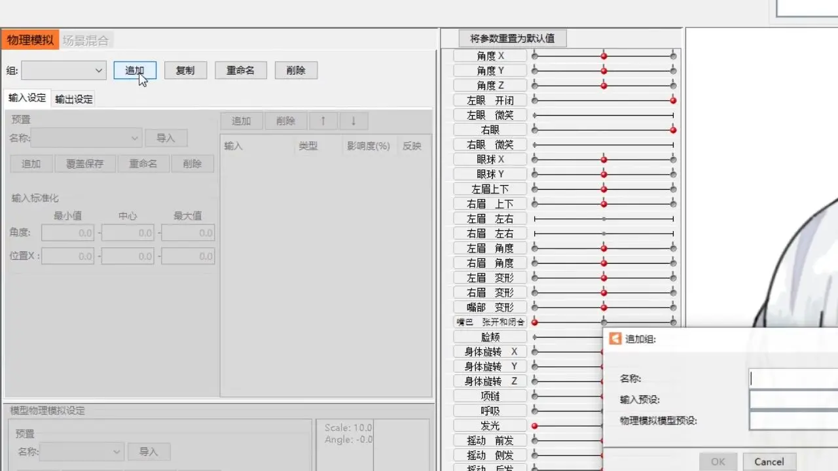The height and width of the screenshot is (471, 838).
Task: Click 将参数重置为默认值 reset button
Action: pyautogui.click(x=513, y=38)
